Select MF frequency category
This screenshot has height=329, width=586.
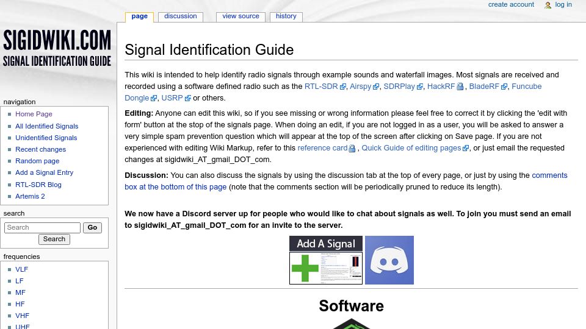[x=20, y=292]
